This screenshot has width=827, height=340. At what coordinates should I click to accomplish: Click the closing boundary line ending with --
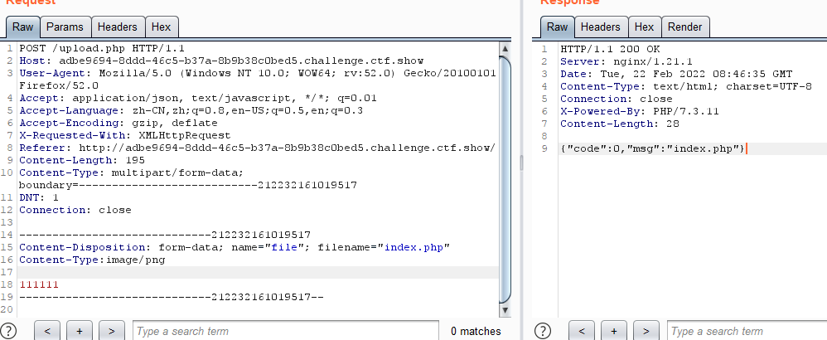172,297
